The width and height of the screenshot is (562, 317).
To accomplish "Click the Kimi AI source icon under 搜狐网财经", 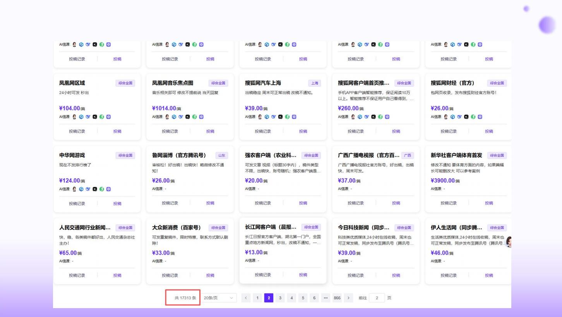I will point(466,116).
